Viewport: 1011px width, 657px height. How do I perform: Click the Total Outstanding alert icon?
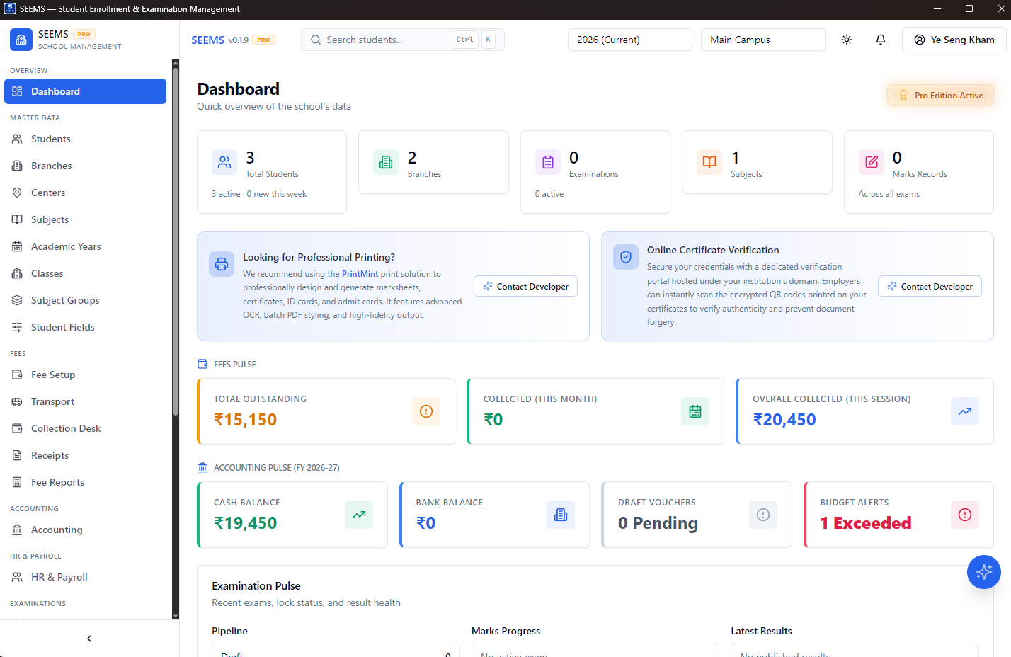tap(426, 411)
